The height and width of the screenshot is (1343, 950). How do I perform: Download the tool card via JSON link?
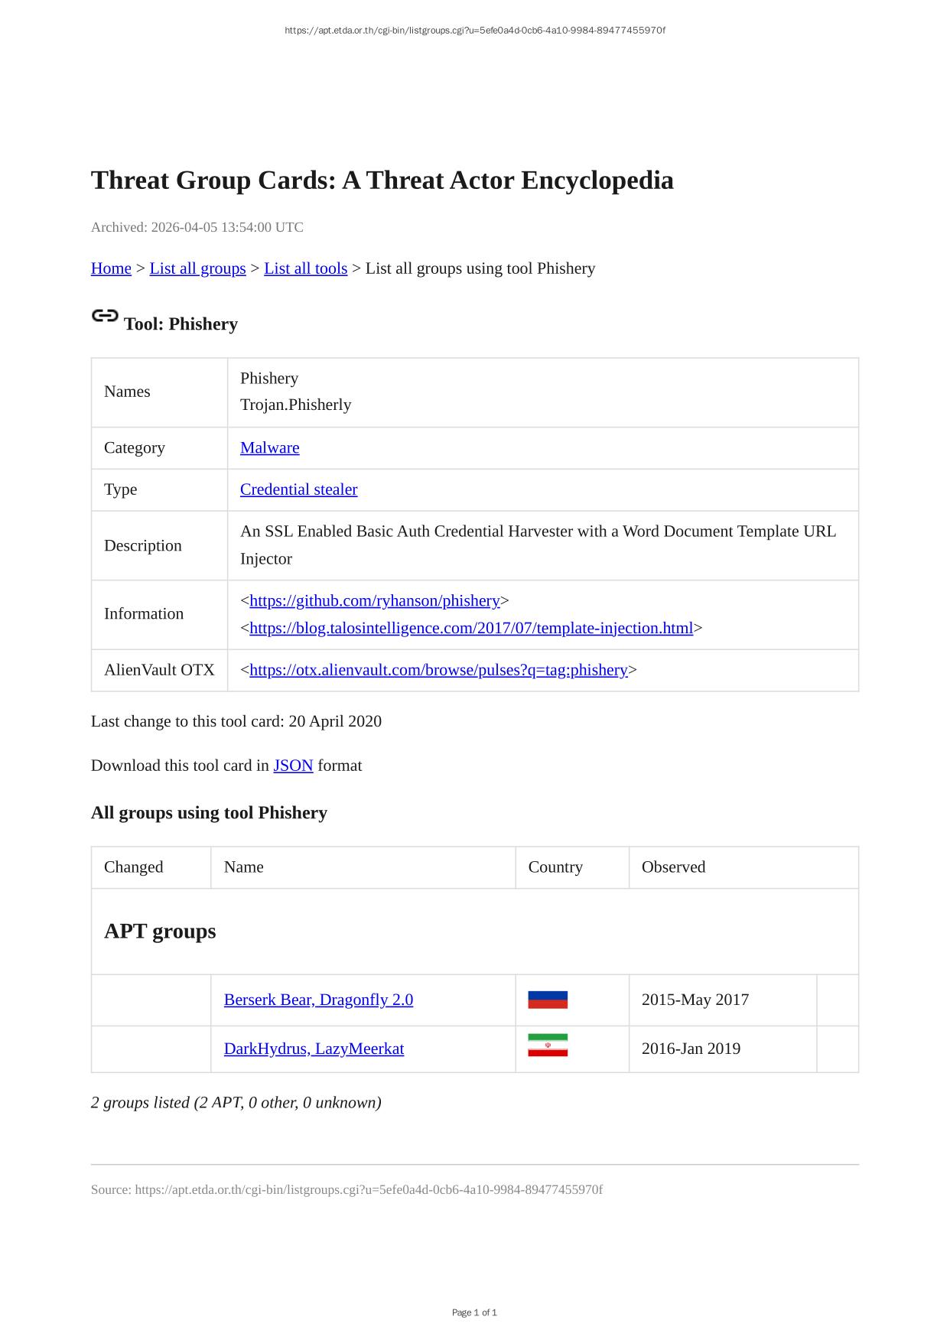pos(293,766)
